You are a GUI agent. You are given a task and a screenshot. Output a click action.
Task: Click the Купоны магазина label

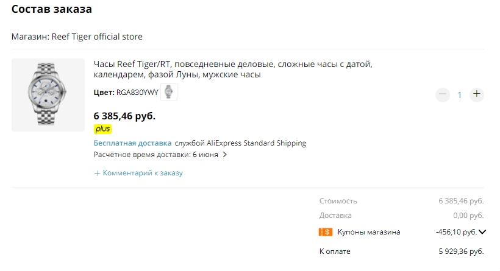coord(368,232)
